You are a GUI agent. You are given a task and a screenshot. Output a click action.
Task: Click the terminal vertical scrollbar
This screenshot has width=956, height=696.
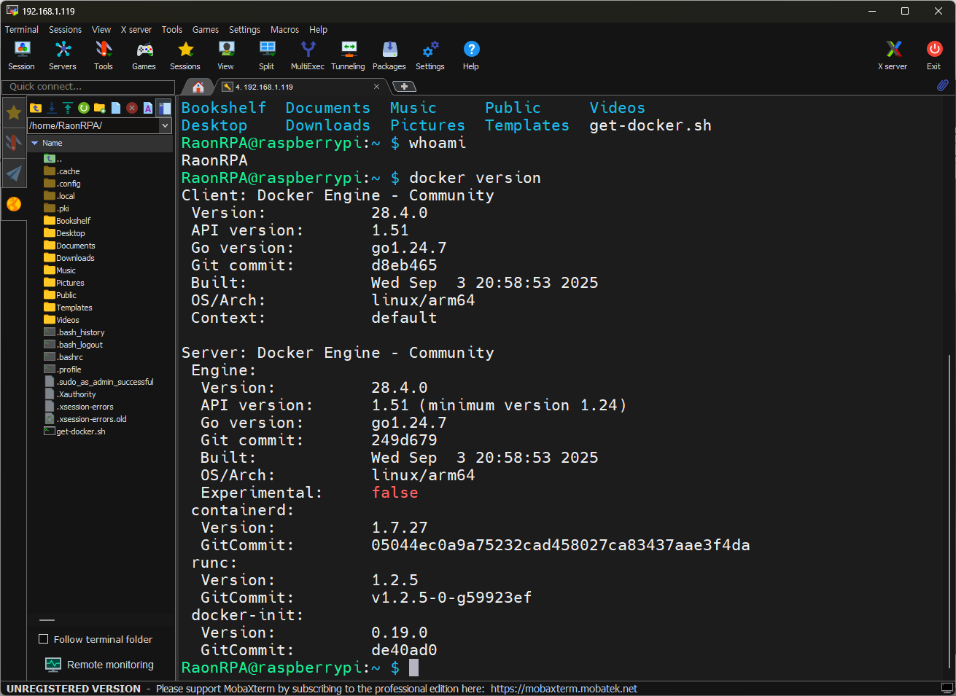[x=949, y=510]
